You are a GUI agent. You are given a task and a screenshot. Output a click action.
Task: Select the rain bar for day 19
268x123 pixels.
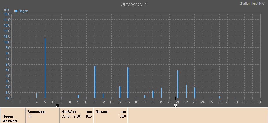[x=161, y=93]
